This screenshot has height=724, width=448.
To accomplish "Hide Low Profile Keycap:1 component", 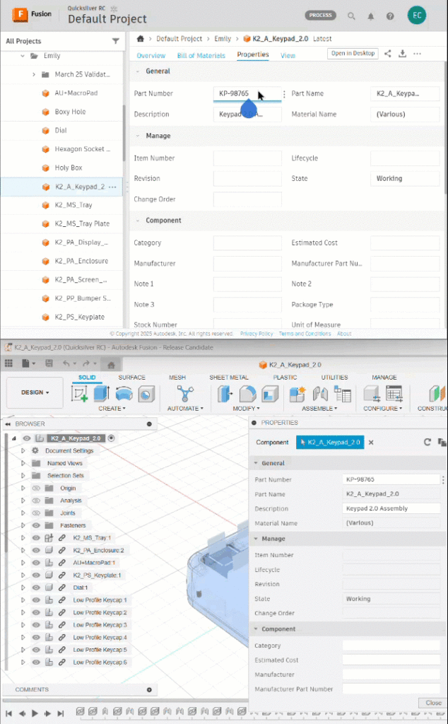I will (x=36, y=600).
